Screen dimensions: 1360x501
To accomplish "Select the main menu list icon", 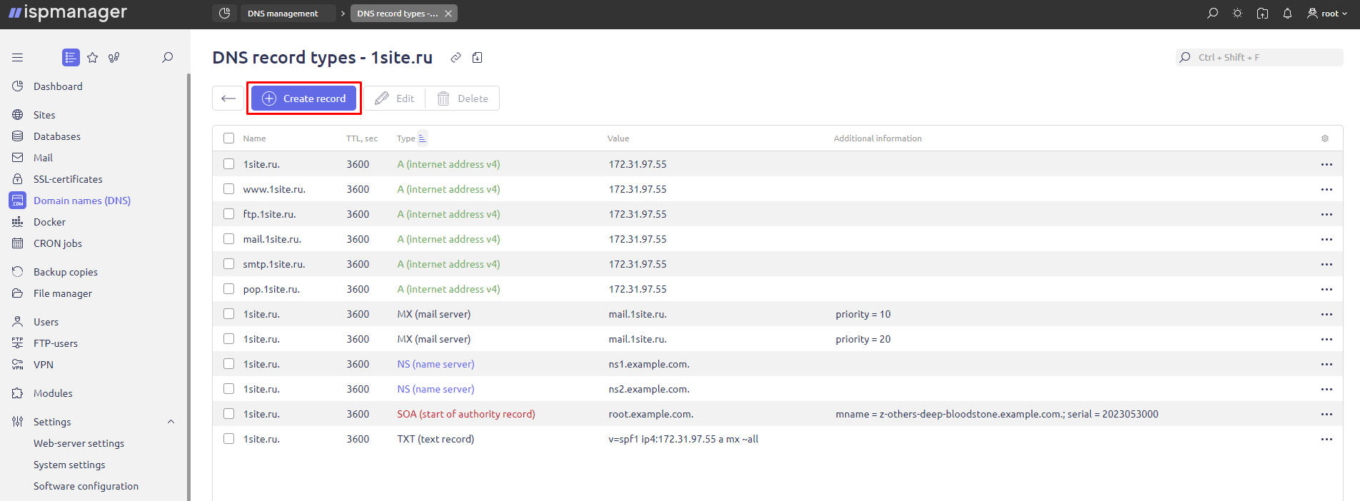I will point(71,57).
